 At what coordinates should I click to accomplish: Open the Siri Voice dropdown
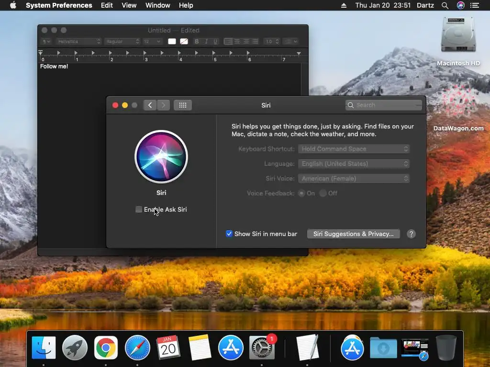[354, 179]
